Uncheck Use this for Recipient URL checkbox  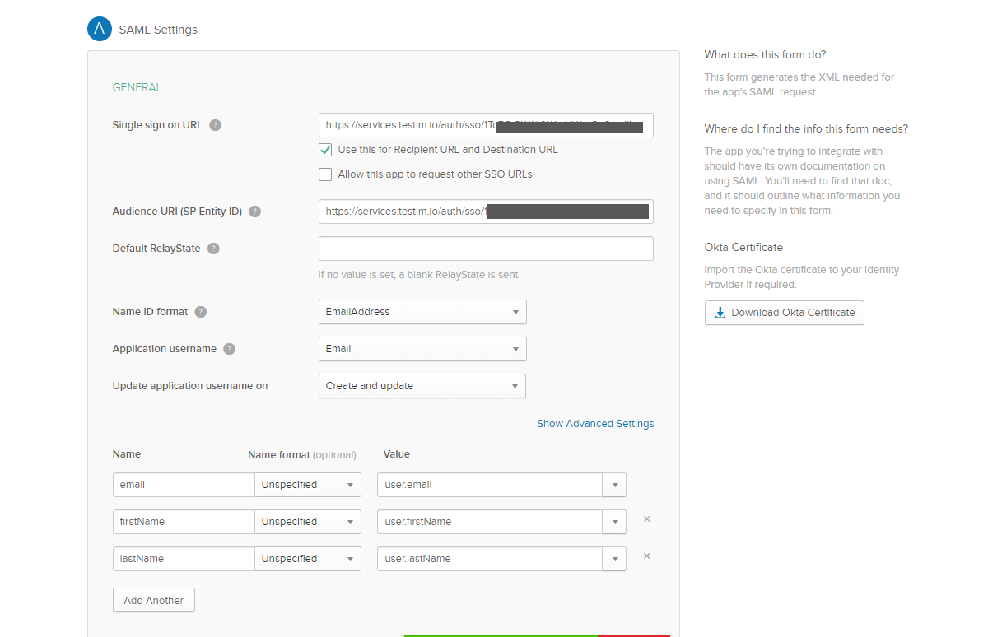point(325,150)
